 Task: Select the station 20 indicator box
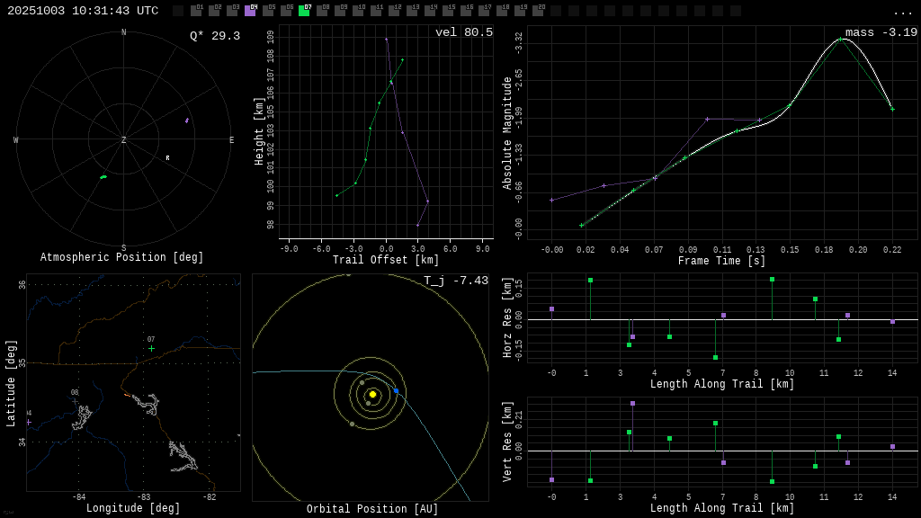(538, 11)
